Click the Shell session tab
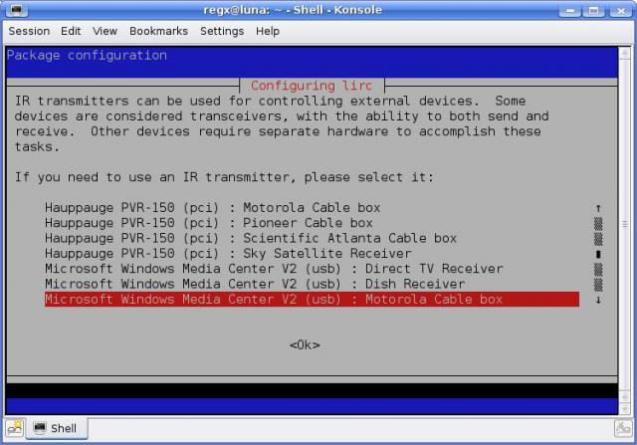This screenshot has height=445, width=637. pyautogui.click(x=57, y=428)
